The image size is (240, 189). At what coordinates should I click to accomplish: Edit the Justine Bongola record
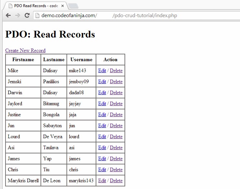[x=102, y=115]
